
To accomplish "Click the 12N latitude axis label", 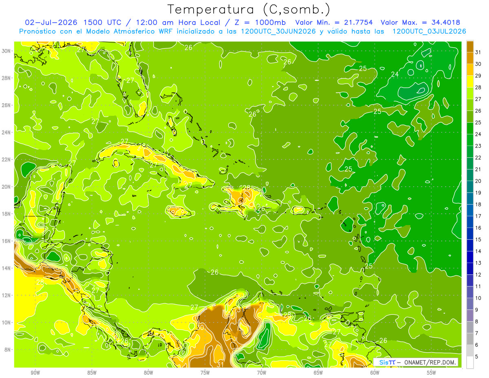I will click(x=7, y=295).
